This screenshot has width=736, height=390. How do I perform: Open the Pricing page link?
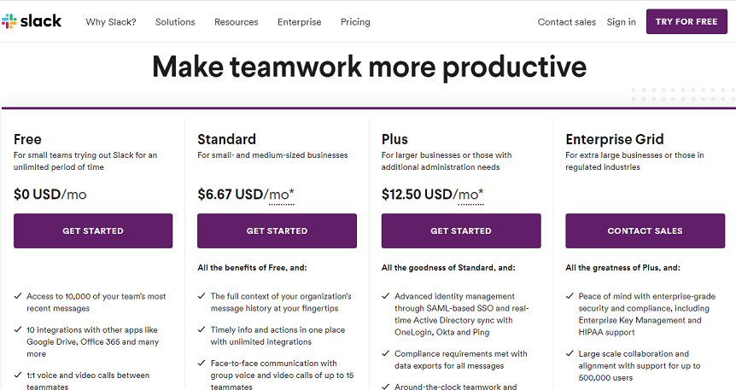[x=355, y=22]
